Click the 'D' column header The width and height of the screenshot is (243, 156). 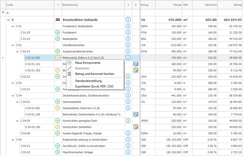(x=136, y=5)
